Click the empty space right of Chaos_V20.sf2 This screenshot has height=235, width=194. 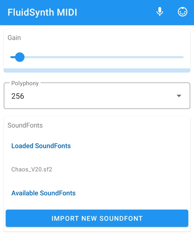click(121, 170)
